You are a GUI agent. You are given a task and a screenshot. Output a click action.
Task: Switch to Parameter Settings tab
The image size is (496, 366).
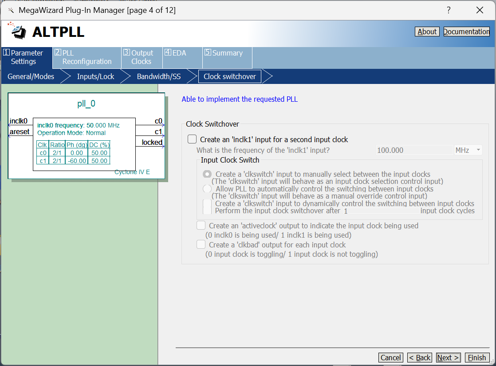[27, 57]
